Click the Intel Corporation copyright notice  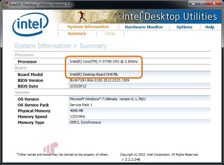tap(159, 155)
